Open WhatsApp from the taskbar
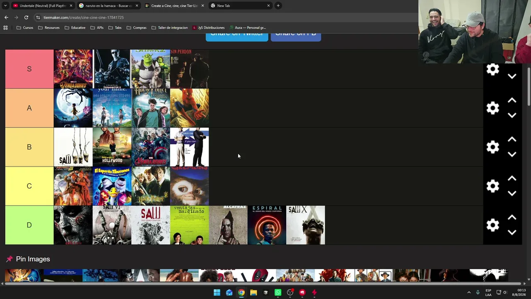The width and height of the screenshot is (531, 299). pos(278,292)
